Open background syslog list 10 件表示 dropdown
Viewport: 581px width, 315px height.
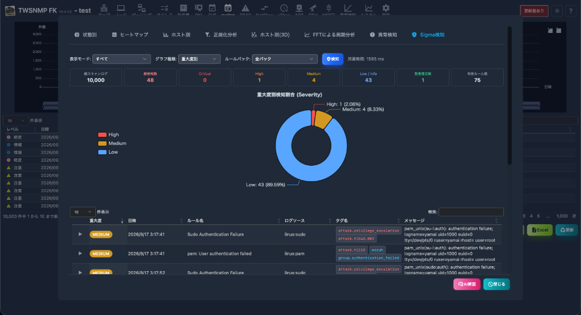(x=15, y=120)
